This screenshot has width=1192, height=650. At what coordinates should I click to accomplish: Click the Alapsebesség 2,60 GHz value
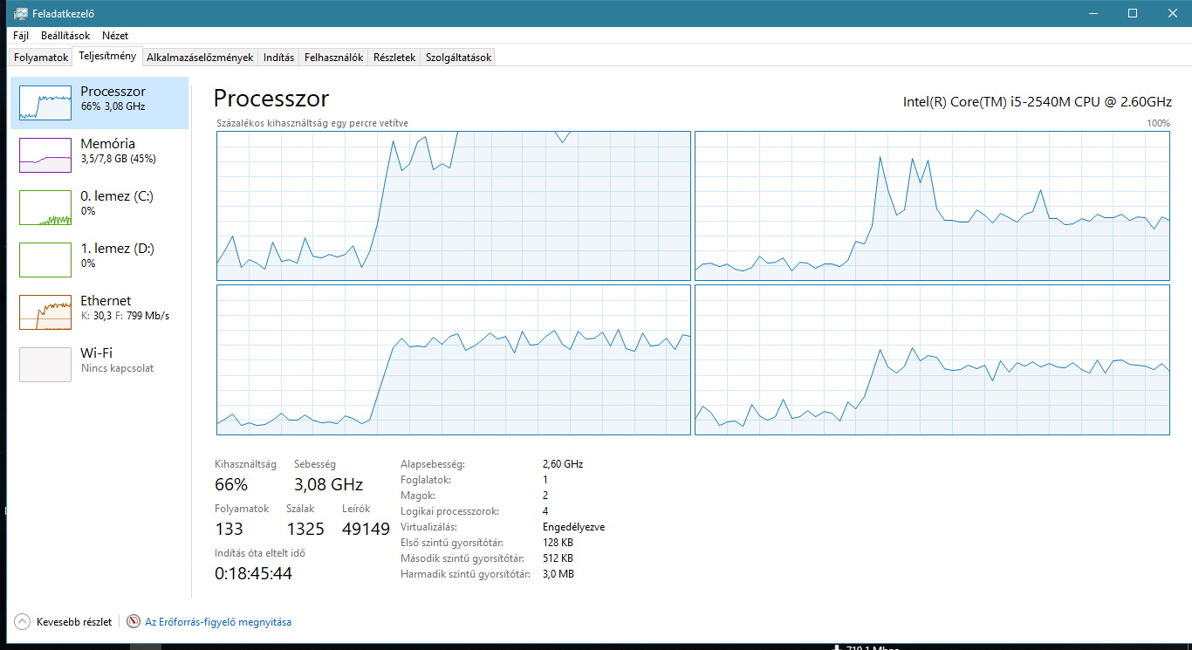point(563,464)
